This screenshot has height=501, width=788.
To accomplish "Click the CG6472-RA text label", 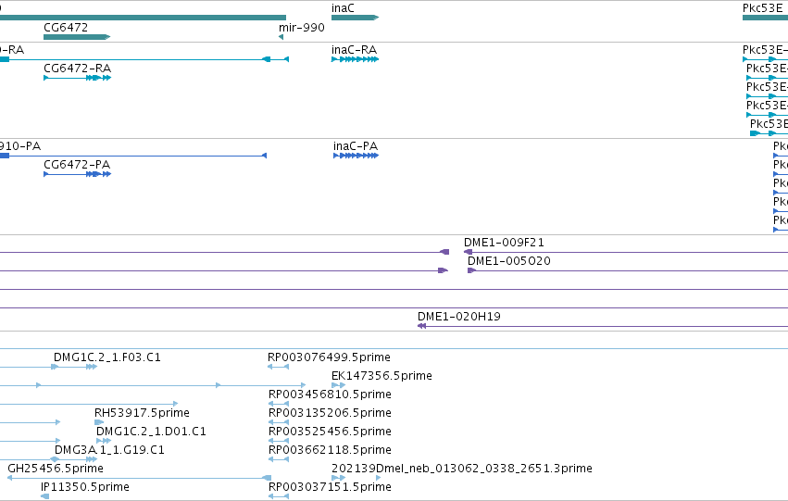I will pyautogui.click(x=78, y=69).
